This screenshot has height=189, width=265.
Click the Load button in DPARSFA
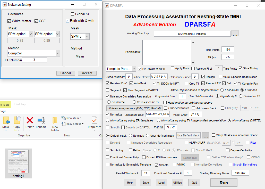[161, 183]
